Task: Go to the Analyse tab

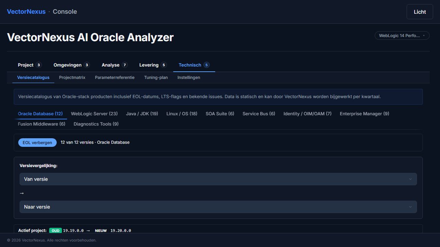Action: click(114, 65)
